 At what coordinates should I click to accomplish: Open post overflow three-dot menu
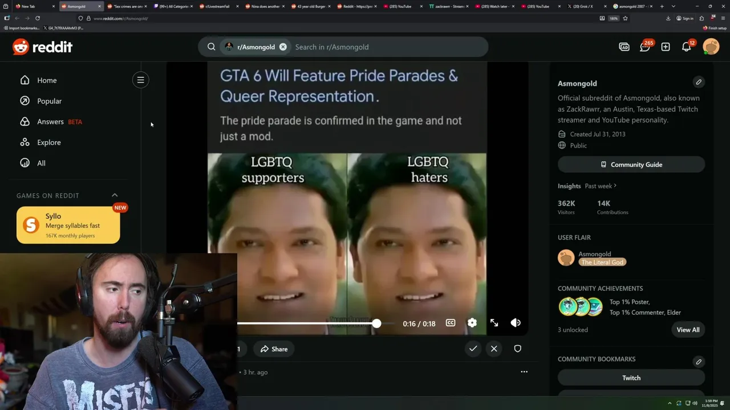(524, 372)
